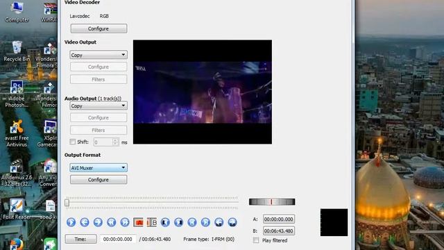Select the Avidemux 2.6 desktop shortcut
The height and width of the screenshot is (250, 444).
point(17,173)
